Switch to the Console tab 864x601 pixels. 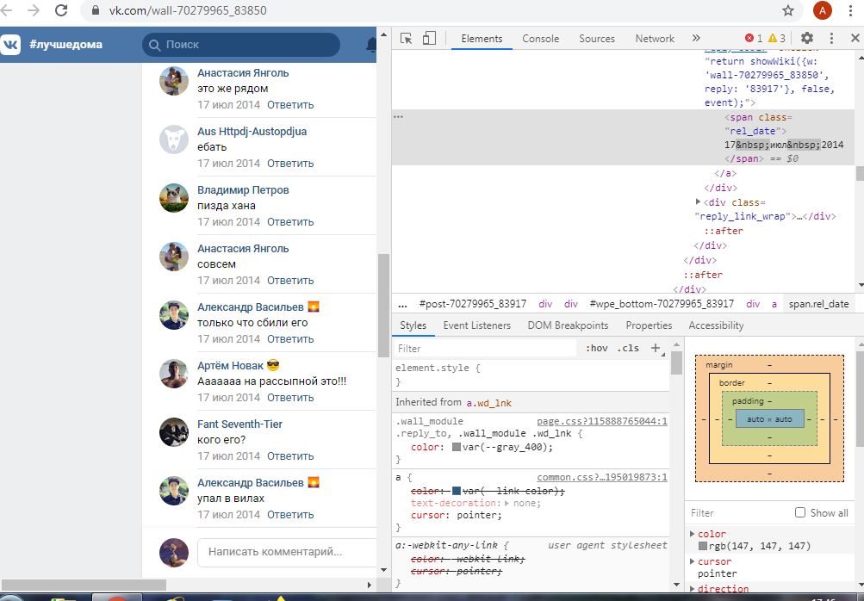coord(541,39)
